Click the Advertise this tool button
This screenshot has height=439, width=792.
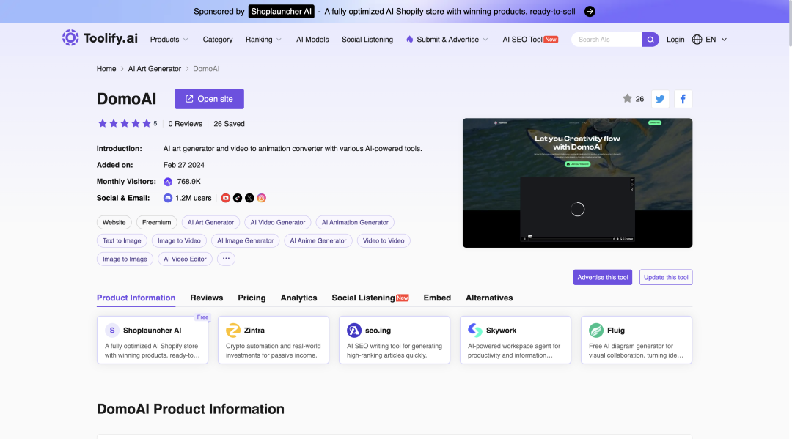click(x=603, y=277)
